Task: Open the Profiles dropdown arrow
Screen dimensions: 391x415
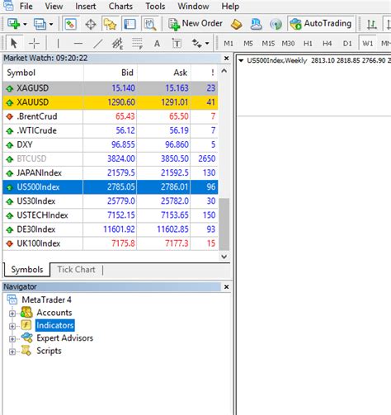Action: (51, 25)
